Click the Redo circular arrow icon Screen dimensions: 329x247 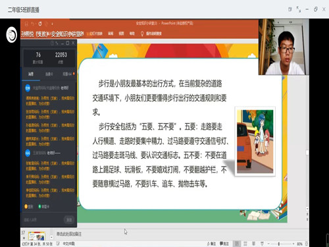point(40,24)
